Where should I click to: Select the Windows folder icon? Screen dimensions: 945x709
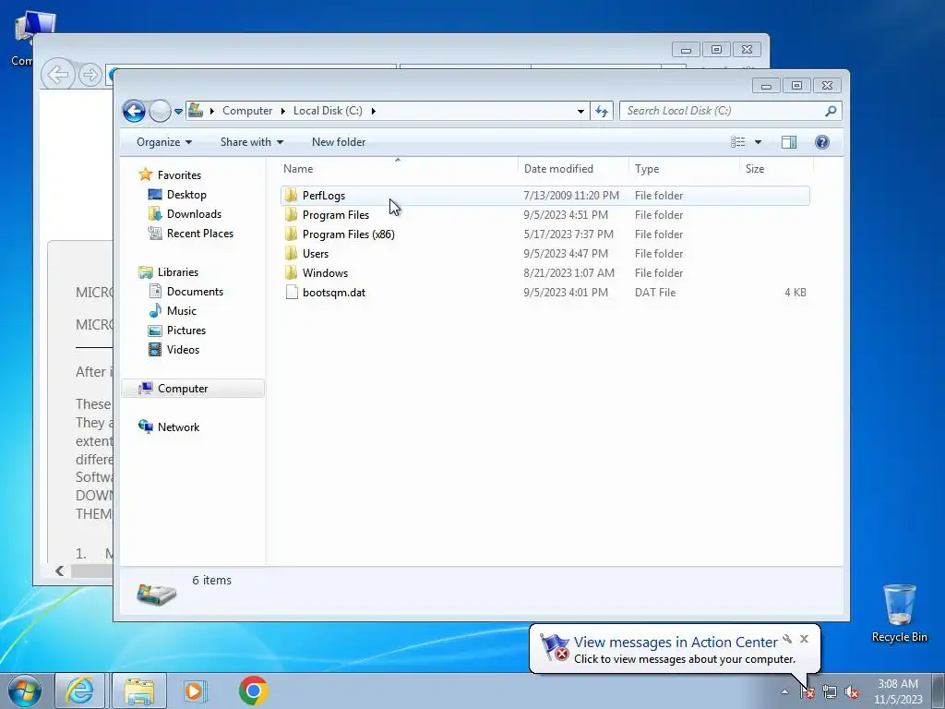292,272
